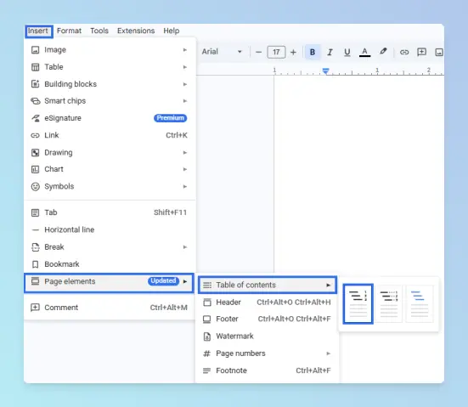
Task: Choose Horizontal line from Insert menu
Action: coord(110,229)
